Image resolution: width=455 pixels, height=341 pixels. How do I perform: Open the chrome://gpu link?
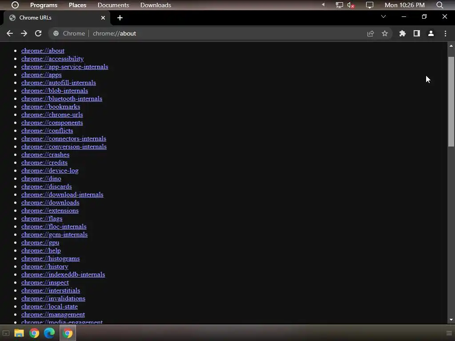pos(40,243)
